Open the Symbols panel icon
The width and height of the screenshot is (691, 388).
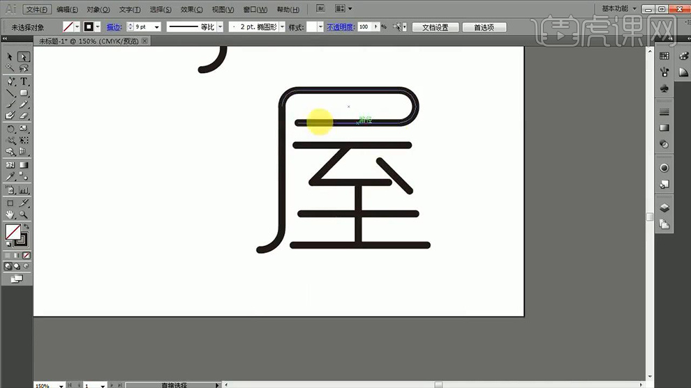click(664, 88)
